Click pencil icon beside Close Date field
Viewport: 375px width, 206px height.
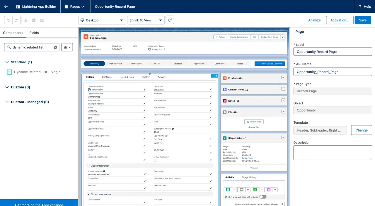coord(211,90)
